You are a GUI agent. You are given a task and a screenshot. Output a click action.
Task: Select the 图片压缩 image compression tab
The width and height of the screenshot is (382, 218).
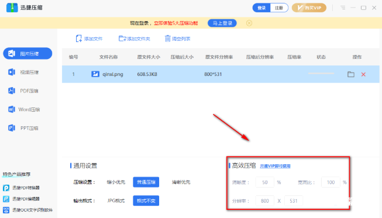pos(27,54)
